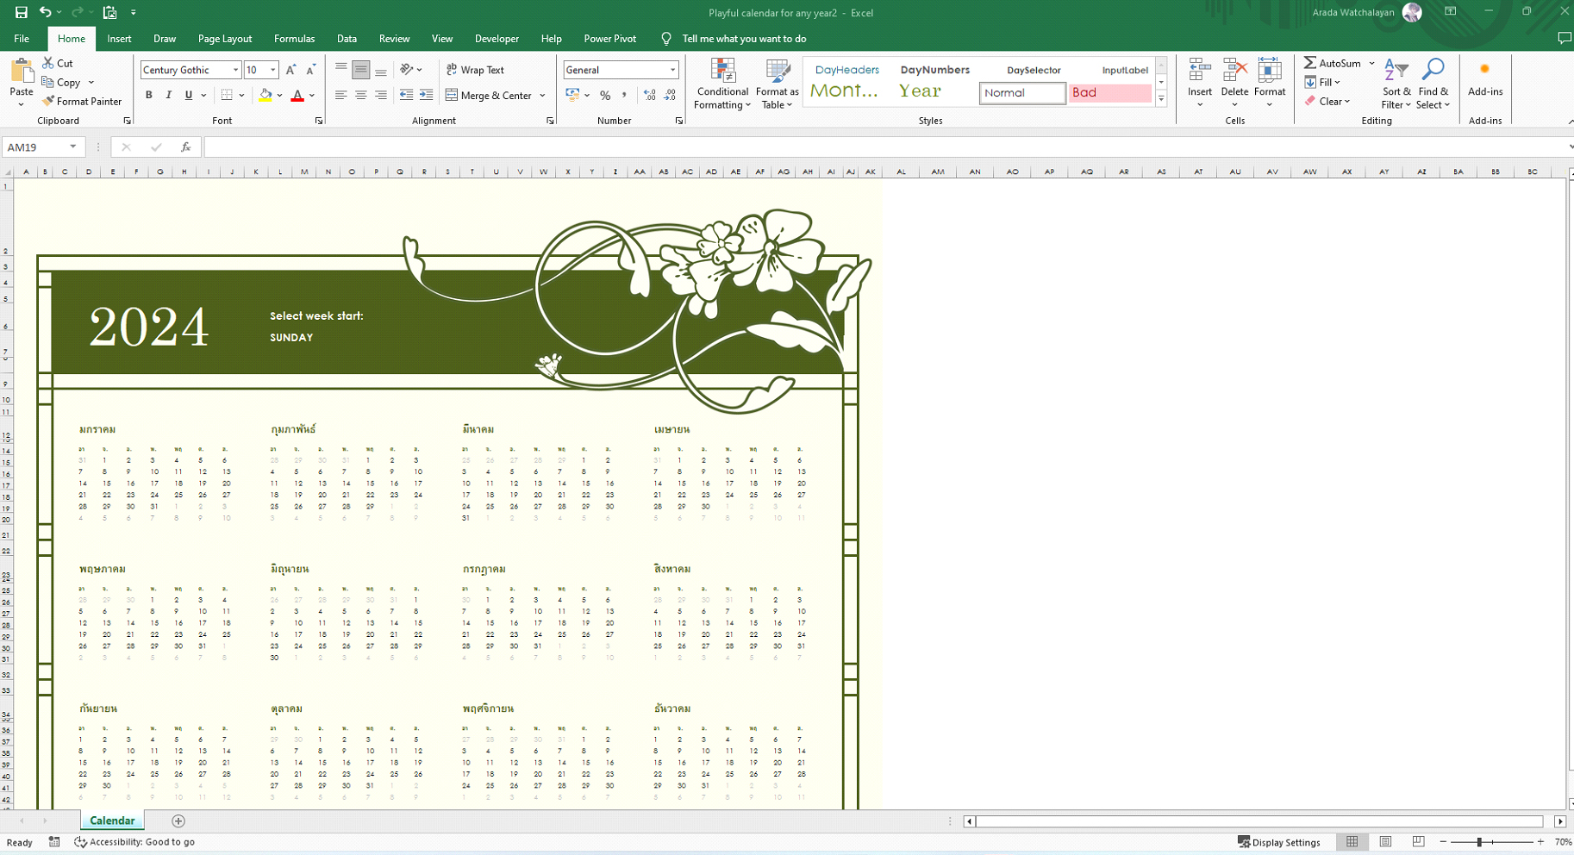Apply percent style formatting
This screenshot has width=1574, height=855.
coord(605,95)
